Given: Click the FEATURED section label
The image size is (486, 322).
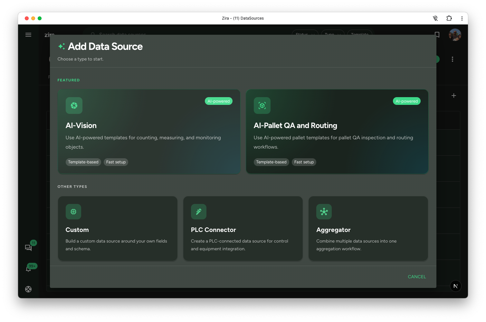Looking at the screenshot, I should 69,80.
